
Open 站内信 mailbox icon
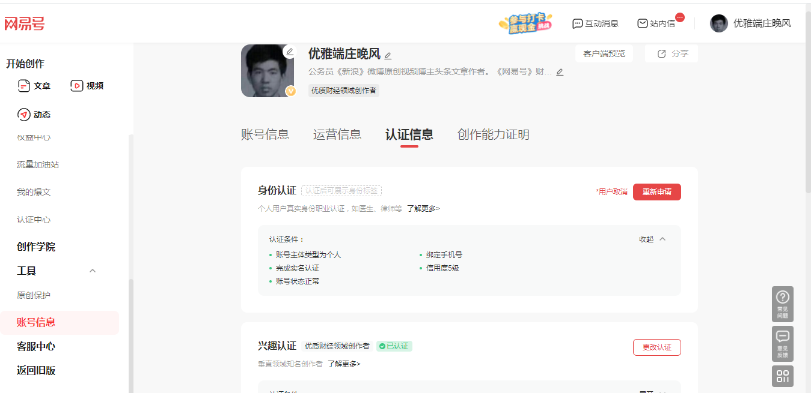tap(643, 23)
